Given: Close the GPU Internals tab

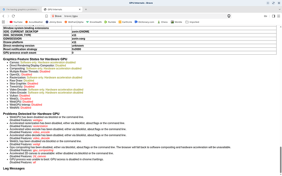Looking at the screenshot, I should coord(80,9).
